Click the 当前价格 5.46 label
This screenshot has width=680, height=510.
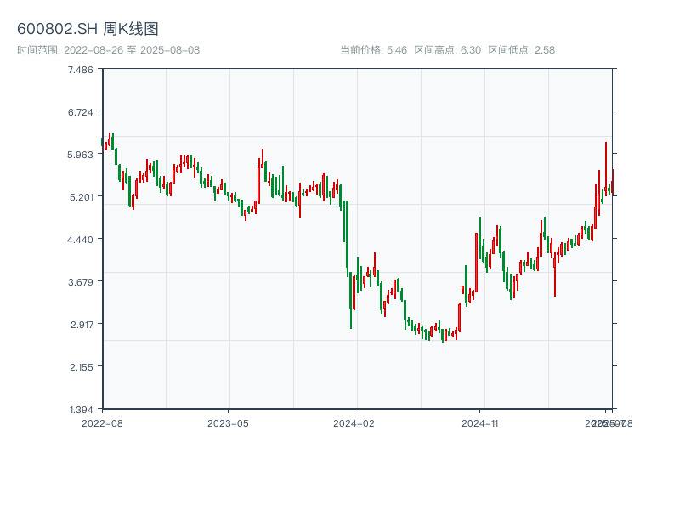[x=373, y=50]
